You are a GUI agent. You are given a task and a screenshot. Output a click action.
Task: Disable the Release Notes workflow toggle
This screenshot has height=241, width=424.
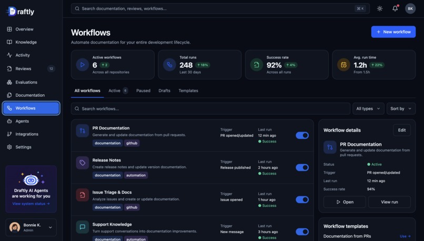point(302,168)
